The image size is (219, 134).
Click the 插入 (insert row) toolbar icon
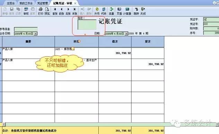[x=82, y=11]
